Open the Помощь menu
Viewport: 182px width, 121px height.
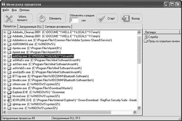(x=24, y=10)
